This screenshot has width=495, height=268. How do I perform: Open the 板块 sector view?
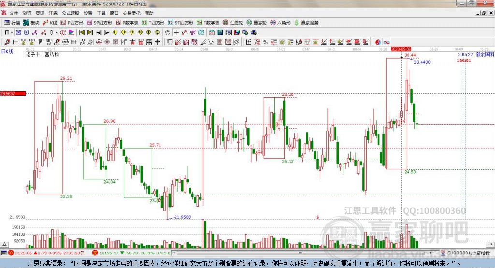pos(31,22)
